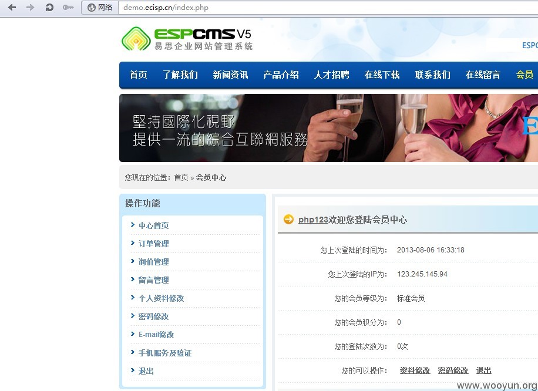Screen dimensions: 538x391
Task: Open the 首页 navigation menu item
Action: 139,75
